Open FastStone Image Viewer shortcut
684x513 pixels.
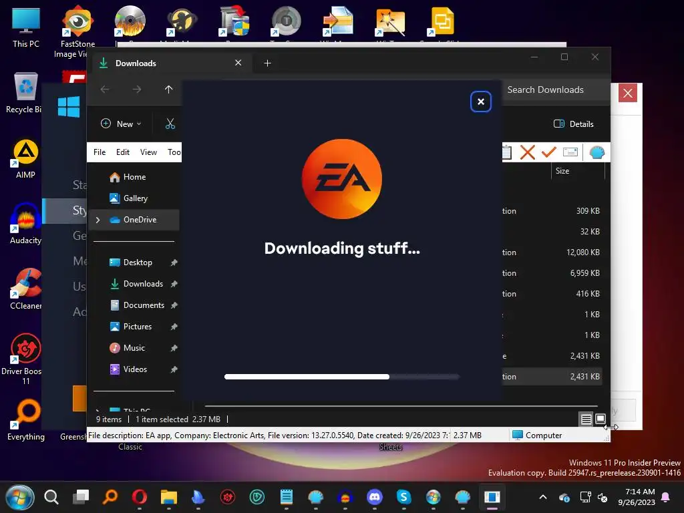pos(77,31)
